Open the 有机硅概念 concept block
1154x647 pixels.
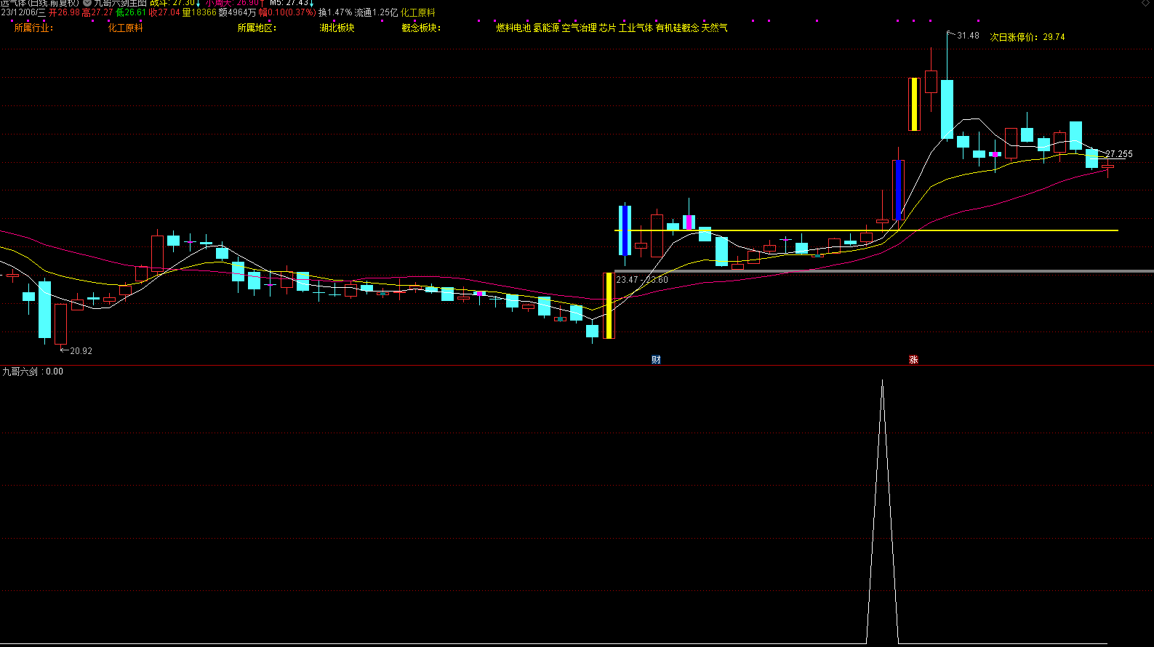click(678, 28)
